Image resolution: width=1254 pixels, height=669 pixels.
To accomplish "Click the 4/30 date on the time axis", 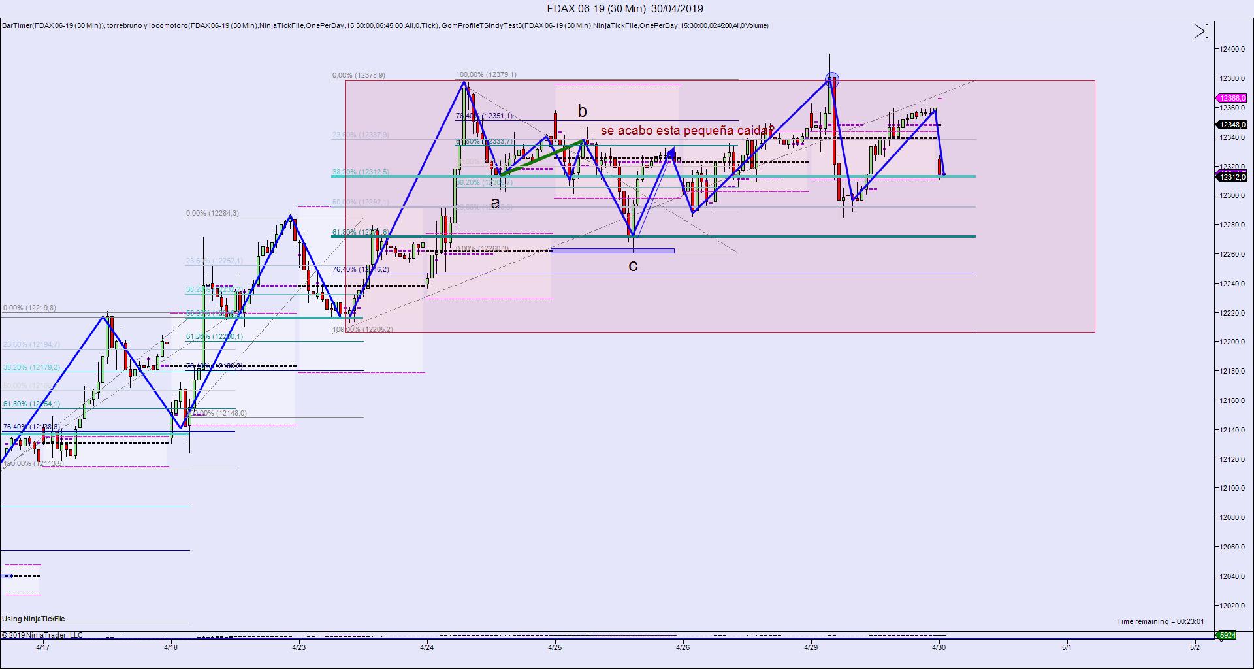I will [939, 647].
